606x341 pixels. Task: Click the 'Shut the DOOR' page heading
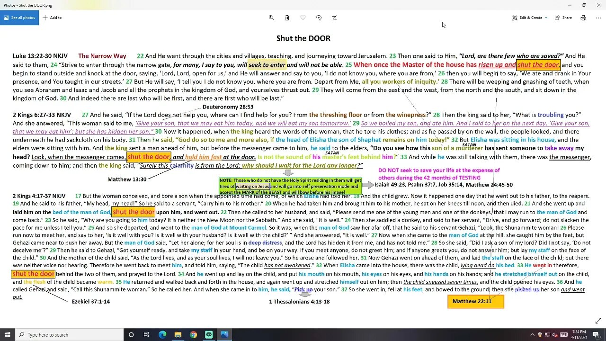pos(303,38)
